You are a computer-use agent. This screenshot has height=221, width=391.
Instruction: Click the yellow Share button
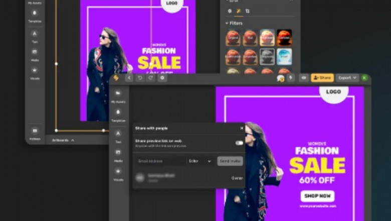click(322, 78)
